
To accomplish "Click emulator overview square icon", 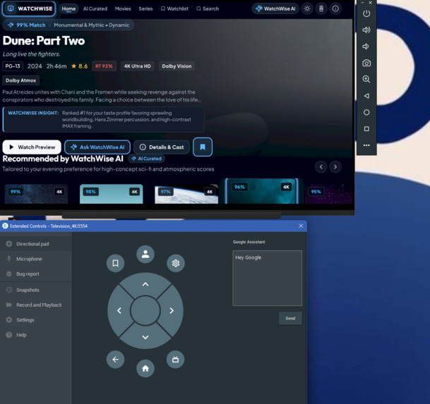I will pyautogui.click(x=366, y=129).
